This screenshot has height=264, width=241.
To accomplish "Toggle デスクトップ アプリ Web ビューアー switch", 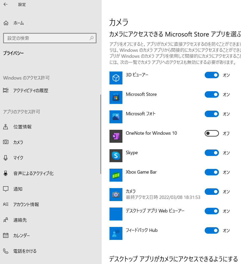I will click(212, 211).
